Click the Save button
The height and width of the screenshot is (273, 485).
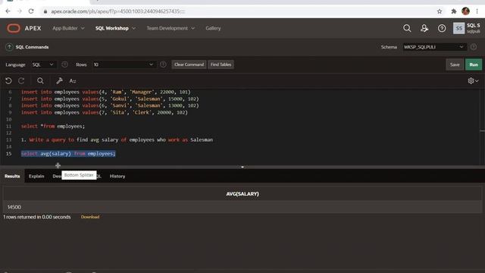[x=455, y=64]
